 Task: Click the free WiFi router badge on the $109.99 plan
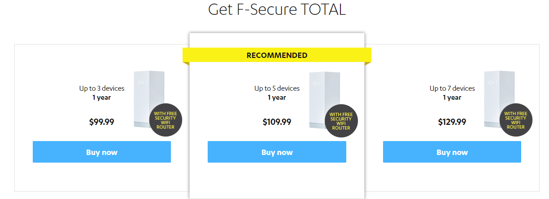pos(341,120)
